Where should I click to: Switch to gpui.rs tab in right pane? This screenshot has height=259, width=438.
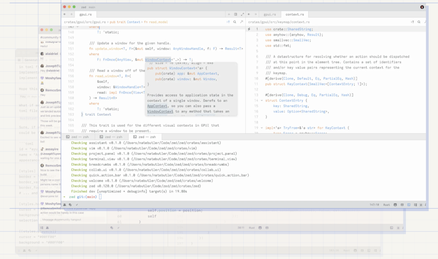pyautogui.click(x=270, y=14)
